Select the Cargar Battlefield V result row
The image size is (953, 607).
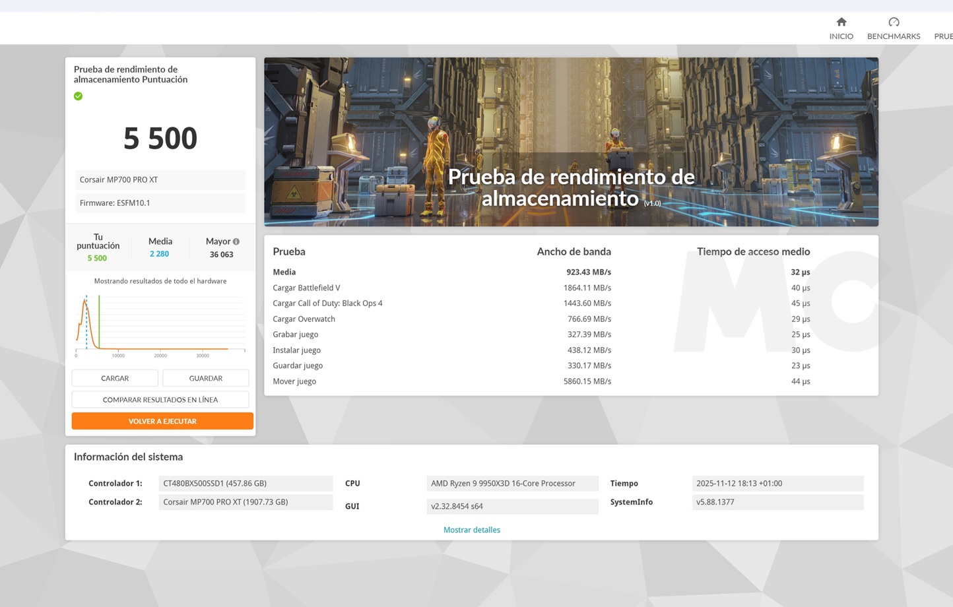tap(306, 287)
